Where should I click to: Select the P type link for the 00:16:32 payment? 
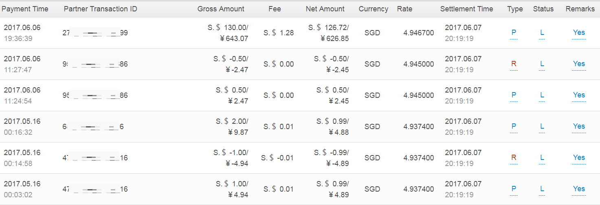point(514,126)
